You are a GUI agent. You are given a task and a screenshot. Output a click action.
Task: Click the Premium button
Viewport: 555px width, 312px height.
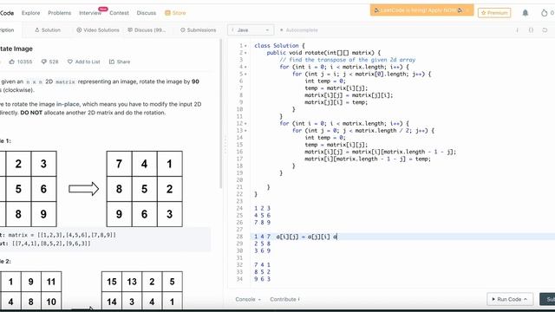pyautogui.click(x=494, y=13)
